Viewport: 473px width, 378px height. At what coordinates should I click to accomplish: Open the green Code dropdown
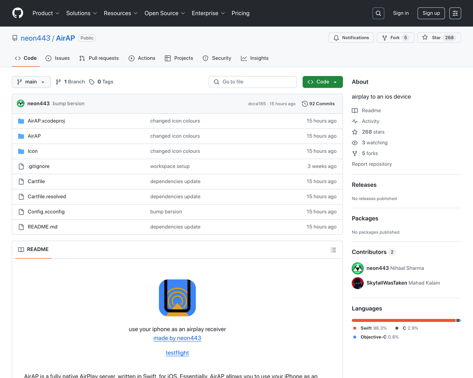click(323, 82)
